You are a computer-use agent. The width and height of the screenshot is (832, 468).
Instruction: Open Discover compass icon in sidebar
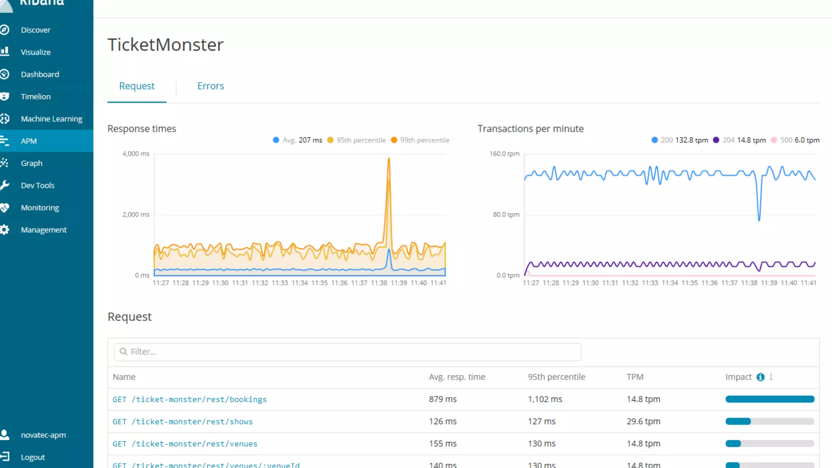[4, 30]
